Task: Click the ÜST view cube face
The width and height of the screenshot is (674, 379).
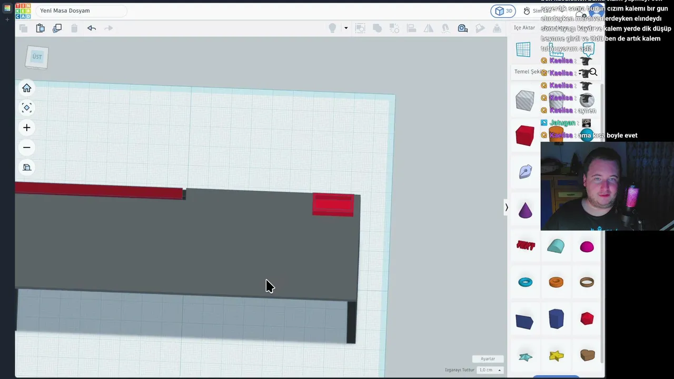Action: pyautogui.click(x=37, y=57)
